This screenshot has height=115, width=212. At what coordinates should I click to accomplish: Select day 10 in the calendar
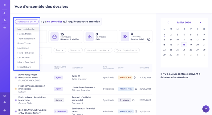177,40
